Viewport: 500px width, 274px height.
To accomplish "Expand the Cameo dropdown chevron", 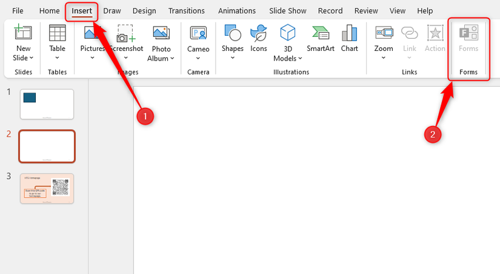I will click(198, 58).
